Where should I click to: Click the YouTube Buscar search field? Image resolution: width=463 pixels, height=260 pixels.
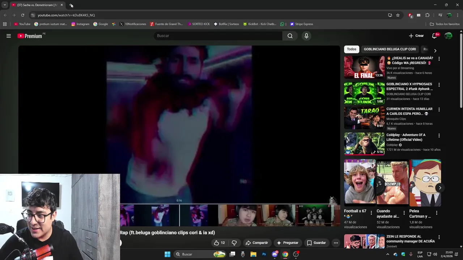[218, 36]
